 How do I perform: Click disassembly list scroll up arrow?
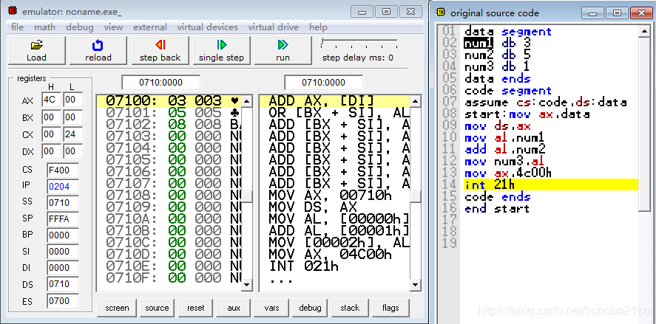pos(415,100)
